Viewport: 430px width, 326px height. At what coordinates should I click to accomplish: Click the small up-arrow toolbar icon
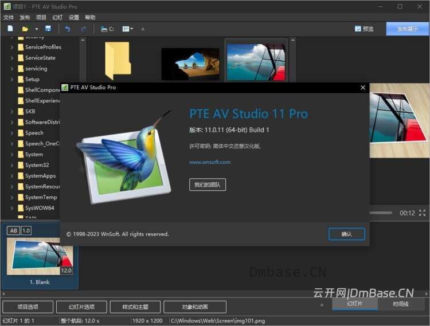point(143,29)
